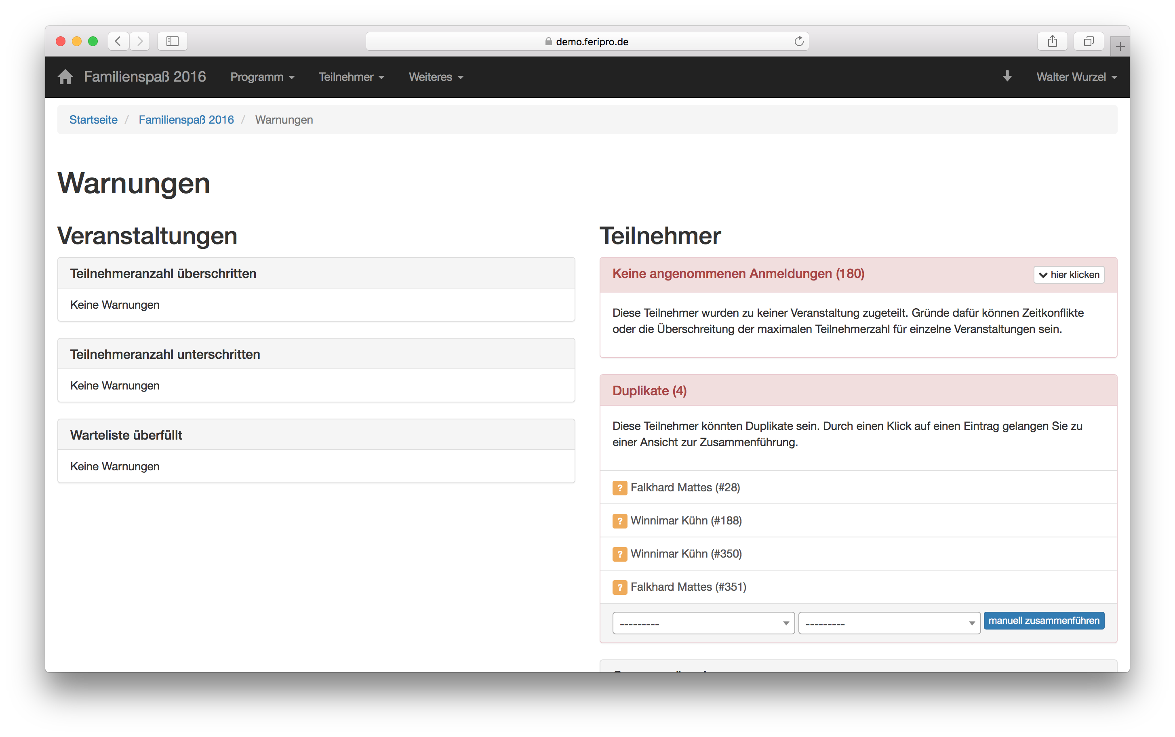Open duplicate entry Winnimar Kühn (#350)
The image size is (1175, 737).
pos(686,554)
